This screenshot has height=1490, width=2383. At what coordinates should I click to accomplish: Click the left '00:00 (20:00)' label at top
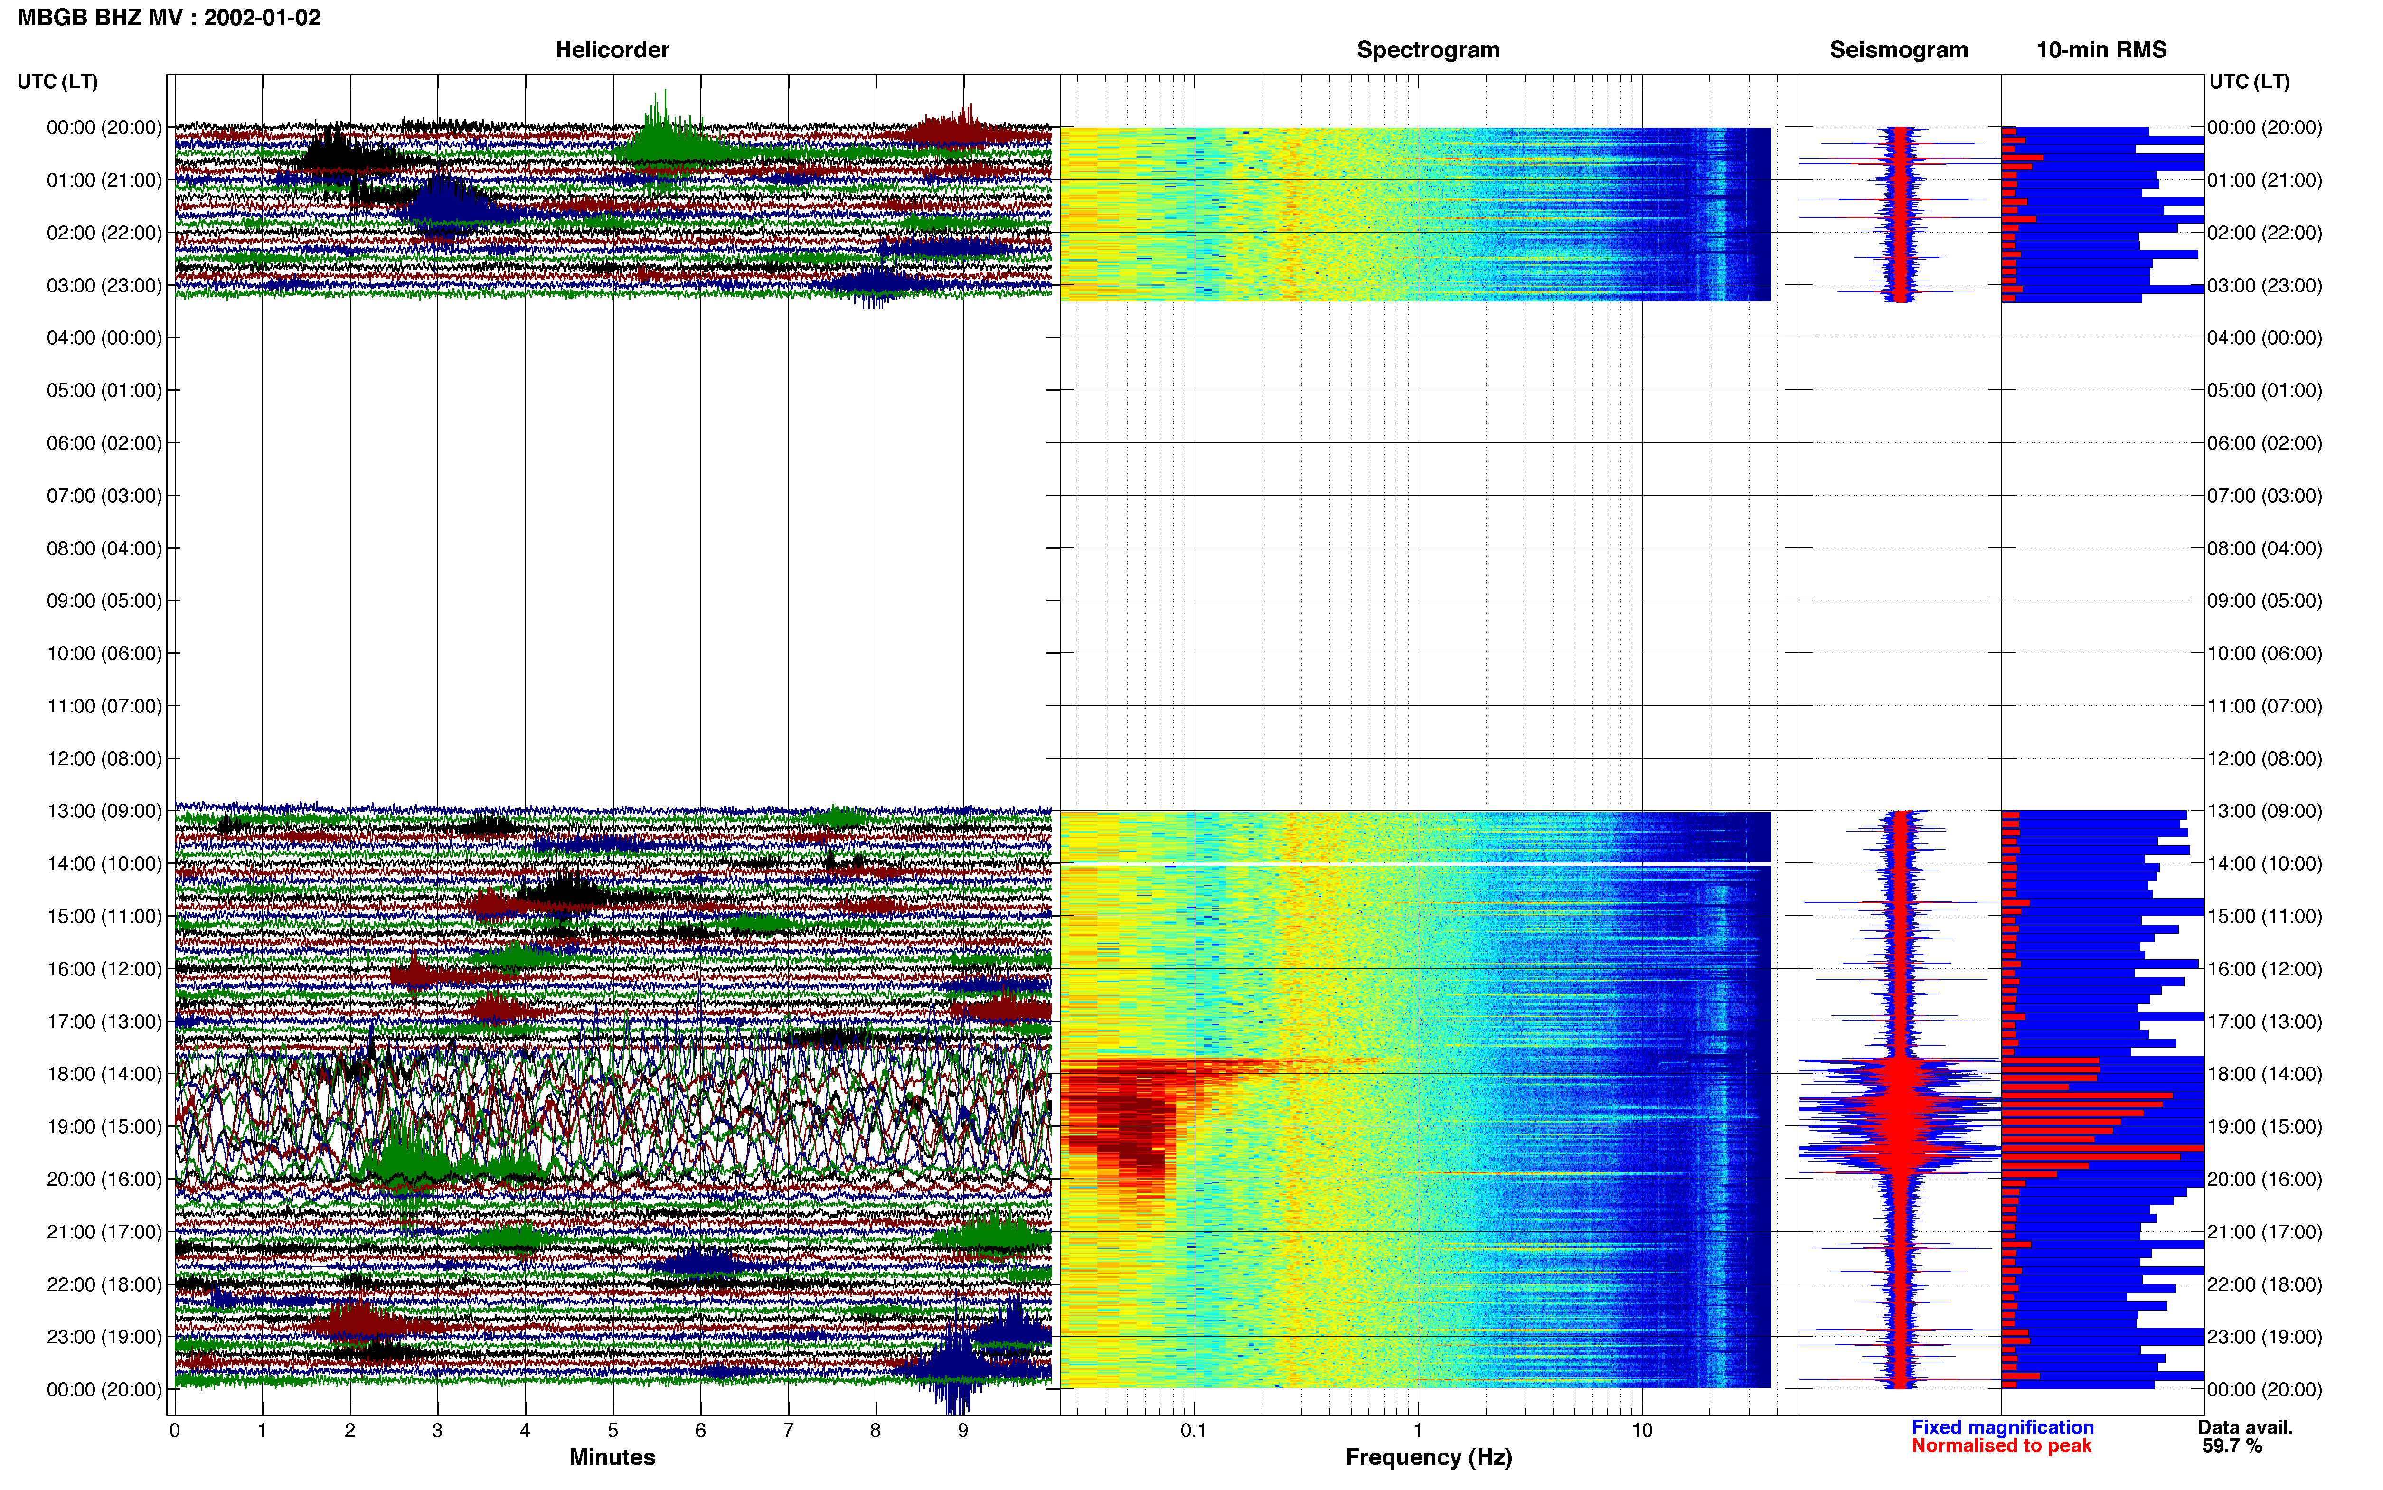tap(104, 127)
